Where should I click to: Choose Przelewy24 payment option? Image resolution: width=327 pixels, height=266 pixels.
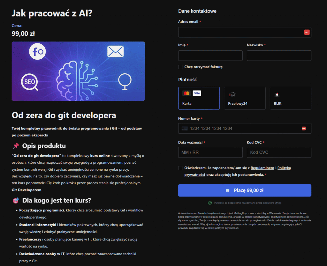(244, 98)
